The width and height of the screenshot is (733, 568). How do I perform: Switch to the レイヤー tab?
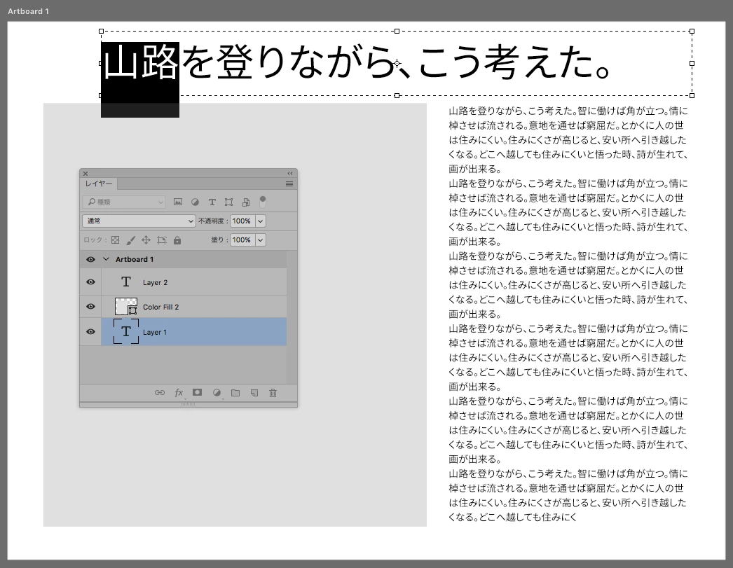click(x=99, y=184)
